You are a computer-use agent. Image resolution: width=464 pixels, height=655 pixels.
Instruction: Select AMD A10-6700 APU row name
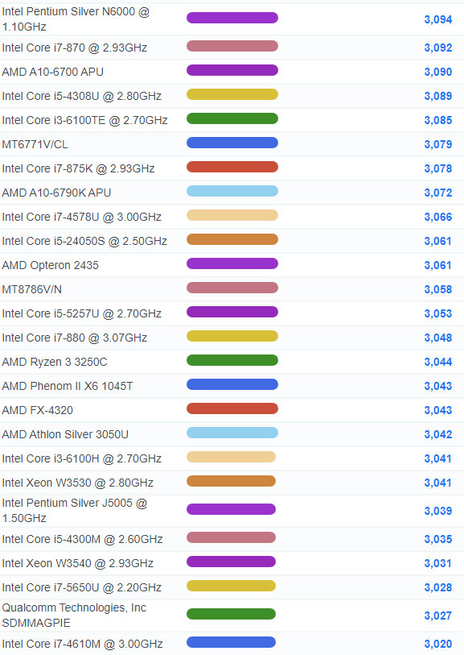point(52,72)
